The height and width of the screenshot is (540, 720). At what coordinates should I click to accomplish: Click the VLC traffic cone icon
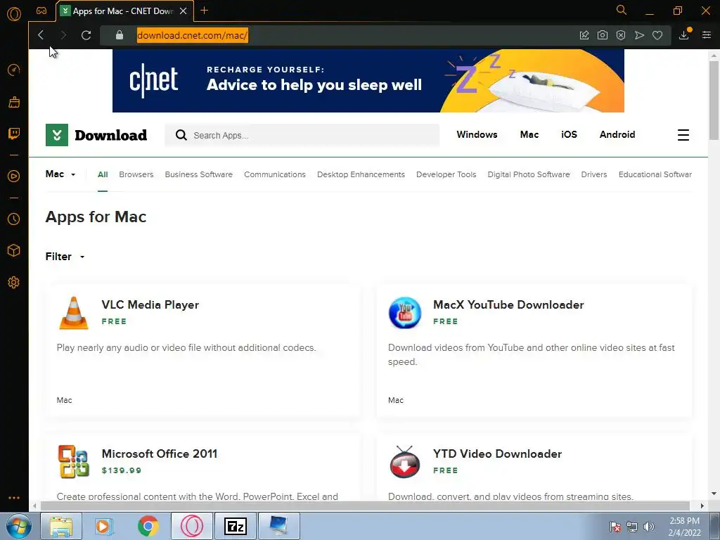pyautogui.click(x=73, y=313)
